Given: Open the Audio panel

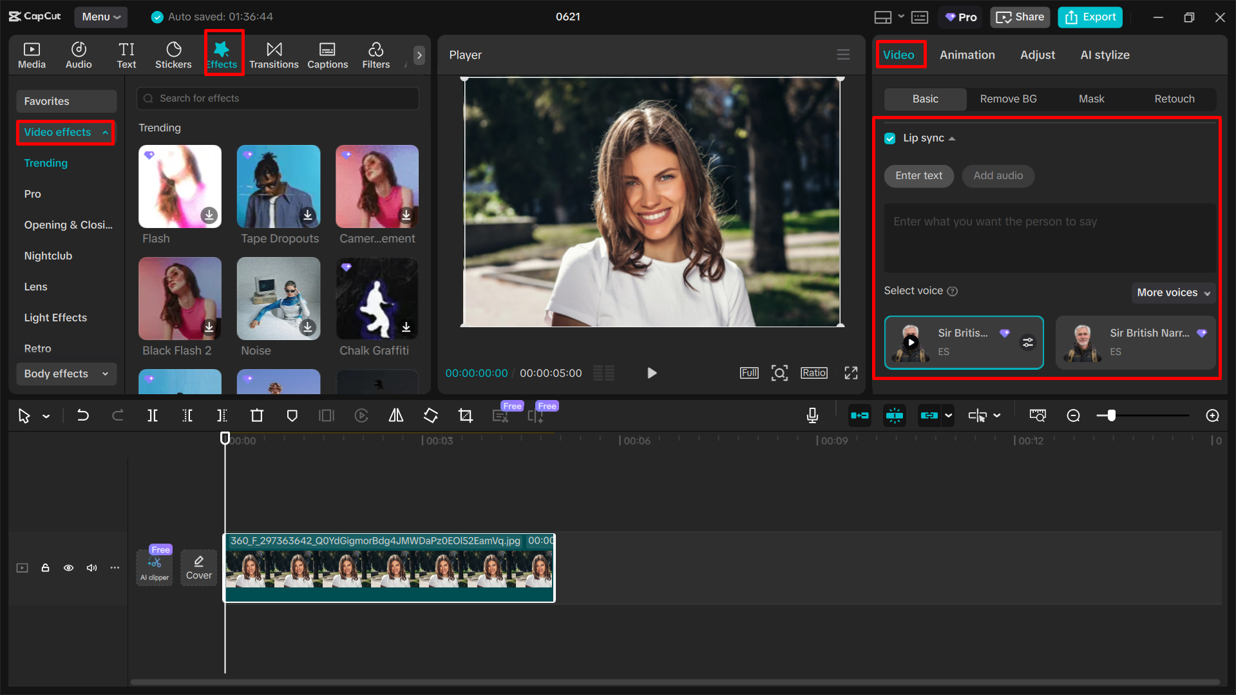Looking at the screenshot, I should coord(78,55).
